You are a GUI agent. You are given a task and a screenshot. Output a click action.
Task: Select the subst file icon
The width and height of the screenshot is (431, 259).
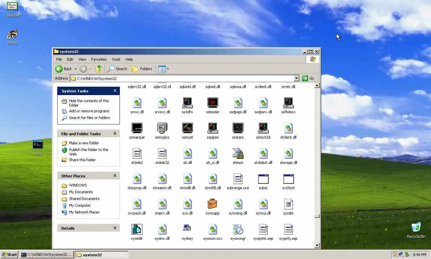pos(263,179)
